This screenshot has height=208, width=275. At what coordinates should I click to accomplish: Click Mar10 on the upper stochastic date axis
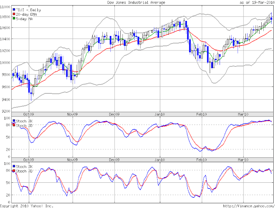(243, 160)
